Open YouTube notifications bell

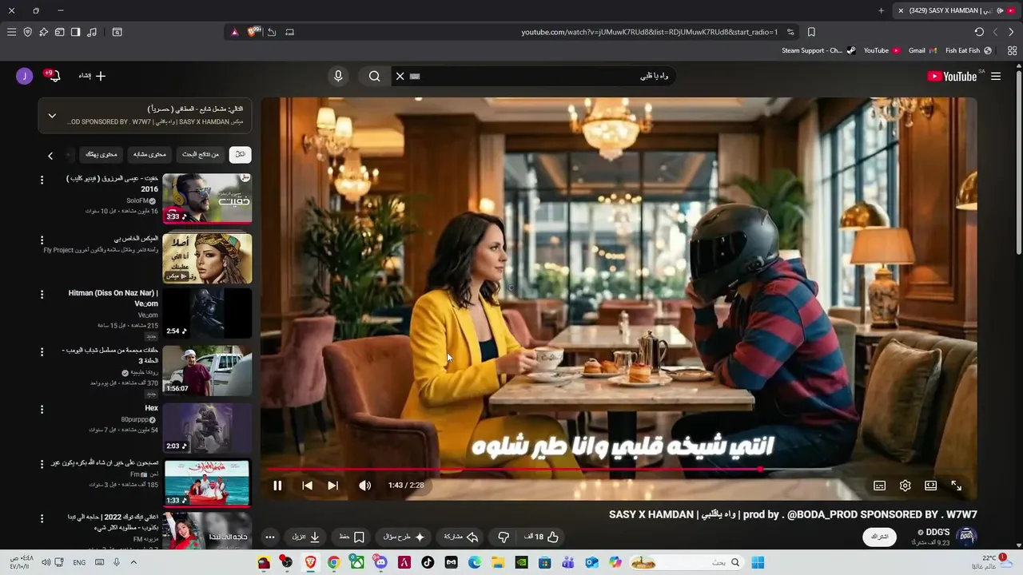coord(54,76)
